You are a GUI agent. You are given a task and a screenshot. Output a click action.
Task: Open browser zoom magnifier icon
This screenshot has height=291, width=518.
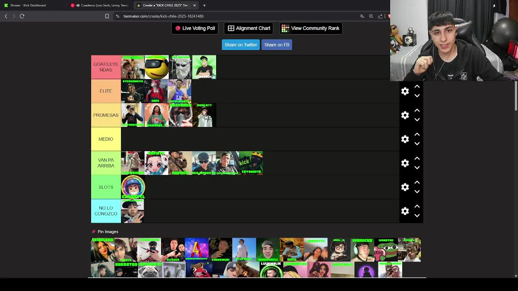click(371, 16)
